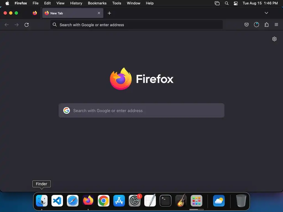Click the address bar search magnifier icon
Viewport: 283px width, 212px height.
click(55, 25)
